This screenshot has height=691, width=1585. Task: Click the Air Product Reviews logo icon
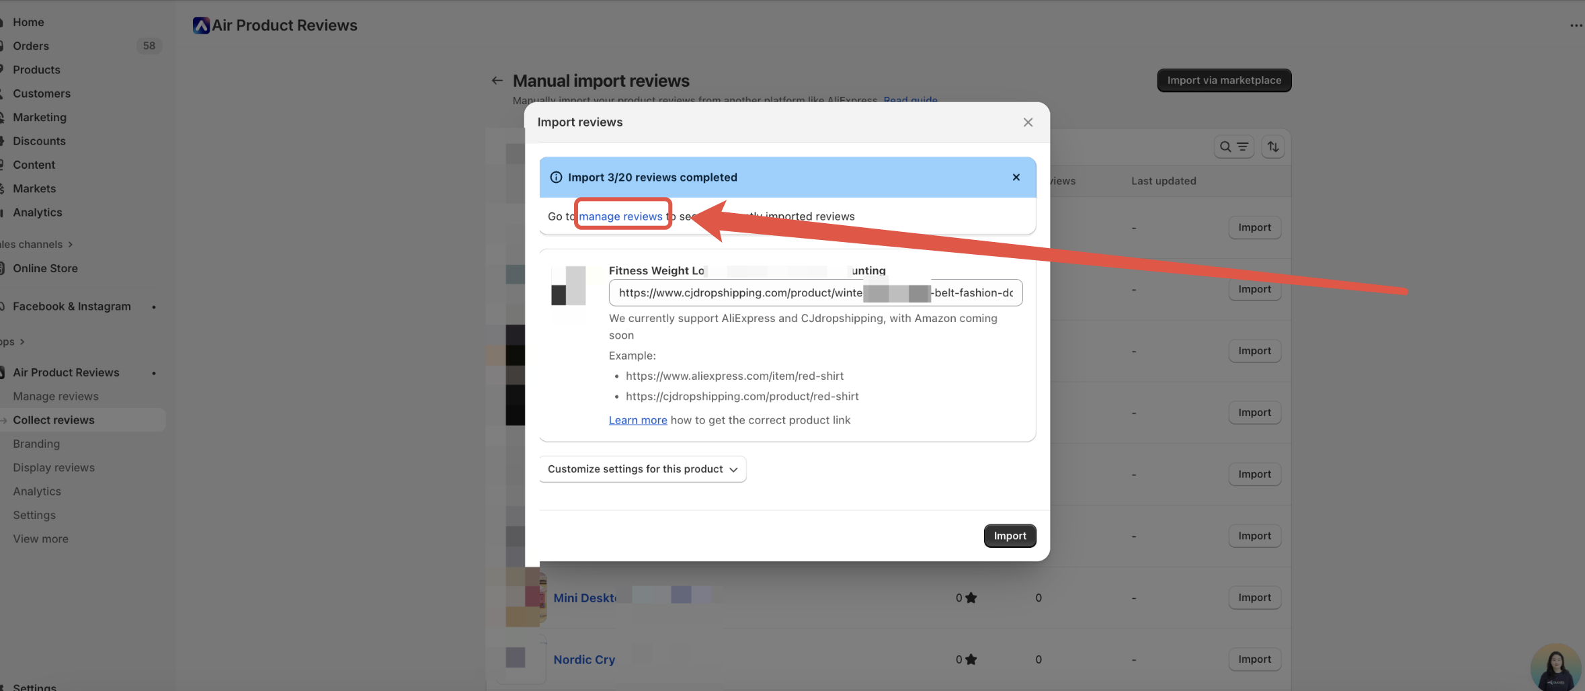[x=201, y=26]
